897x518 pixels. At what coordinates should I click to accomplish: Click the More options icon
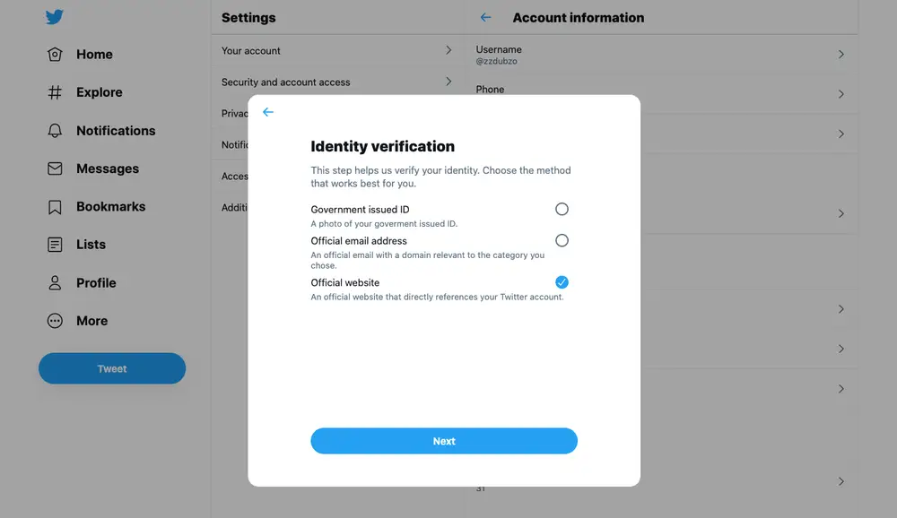56,321
